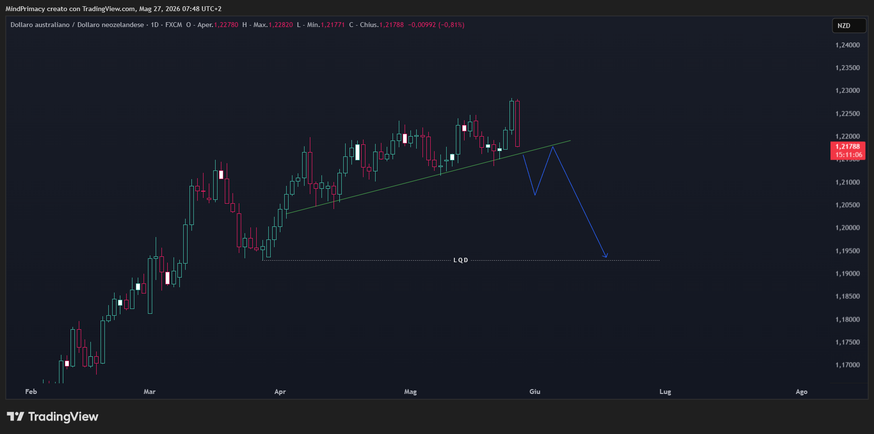Image resolution: width=874 pixels, height=434 pixels.
Task: Click the Dollaro australiano / Dollaro neozelandese title
Action: pos(77,25)
